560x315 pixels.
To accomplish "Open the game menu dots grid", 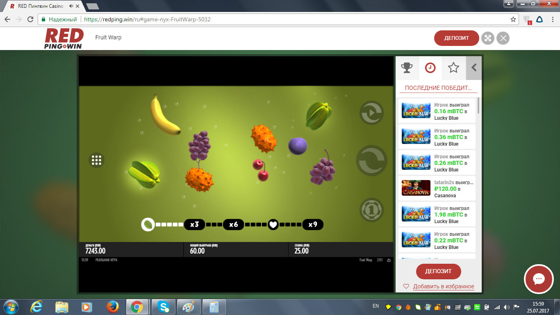I will coord(96,160).
